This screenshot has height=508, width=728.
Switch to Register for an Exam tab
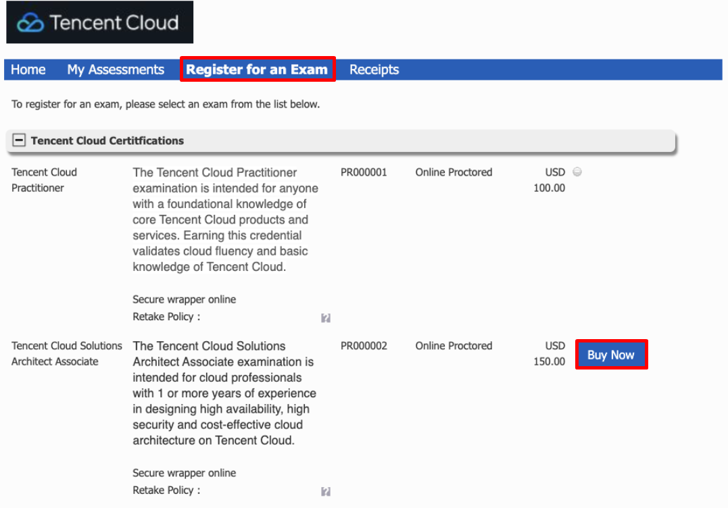[x=257, y=70]
